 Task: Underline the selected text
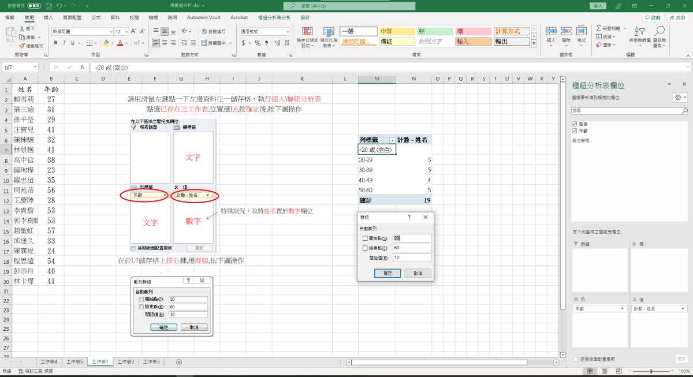[x=73, y=43]
